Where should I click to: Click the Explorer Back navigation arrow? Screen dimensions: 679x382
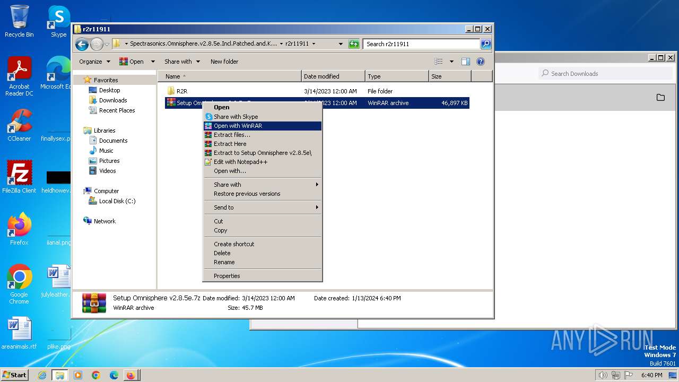82,44
